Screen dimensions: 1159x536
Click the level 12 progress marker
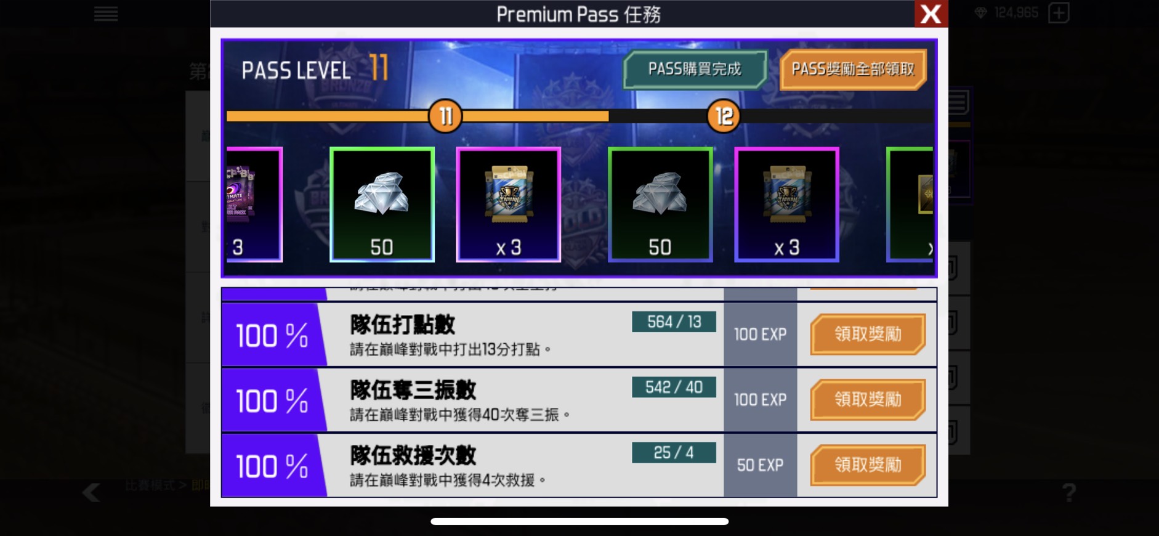(724, 116)
